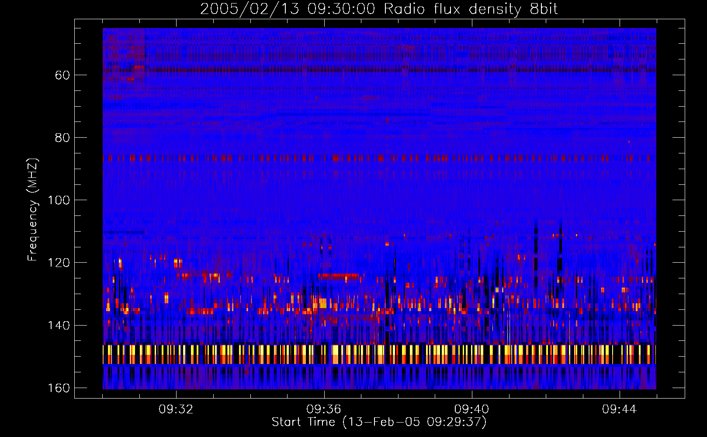Click the 80 frequency tick label
Image resolution: width=707 pixels, height=437 pixels.
(x=62, y=138)
